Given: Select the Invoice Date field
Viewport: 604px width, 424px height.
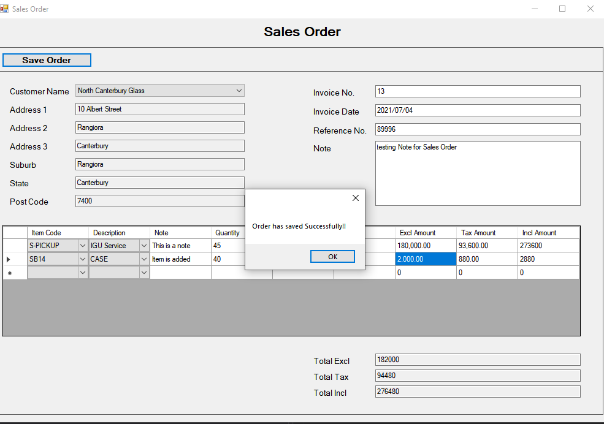Looking at the screenshot, I should [477, 110].
